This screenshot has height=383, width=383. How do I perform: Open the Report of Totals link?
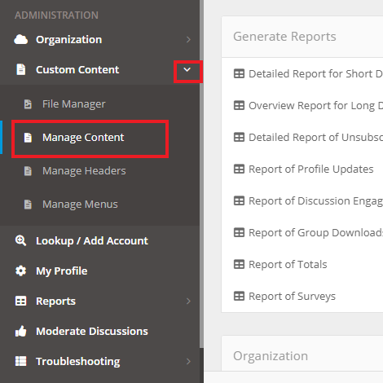[x=288, y=264]
